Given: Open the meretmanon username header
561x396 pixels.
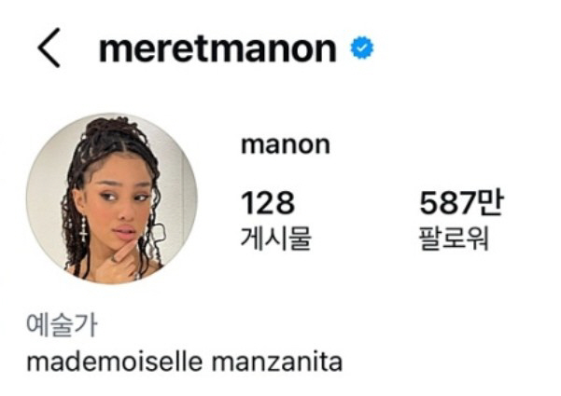Looking at the screenshot, I should tap(217, 49).
